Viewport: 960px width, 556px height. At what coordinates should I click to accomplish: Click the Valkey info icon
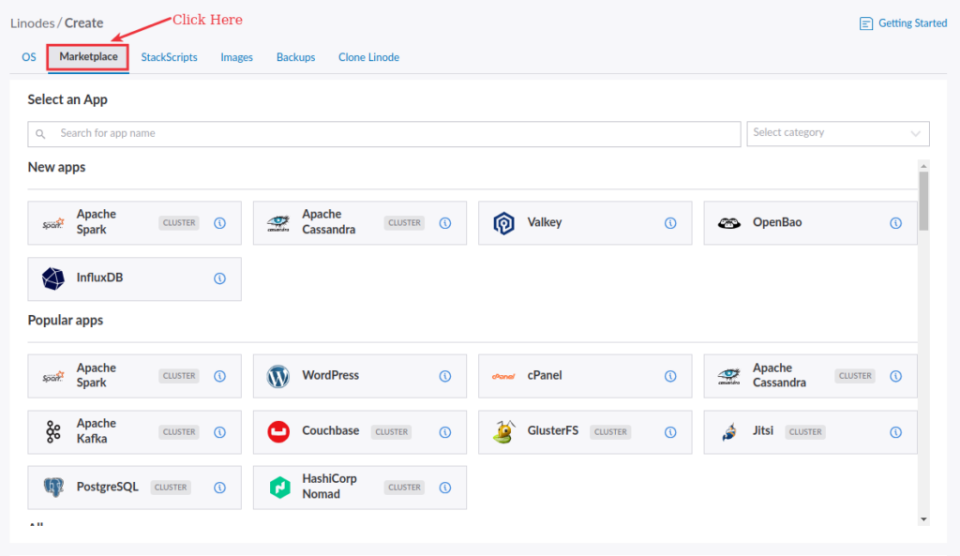point(670,223)
